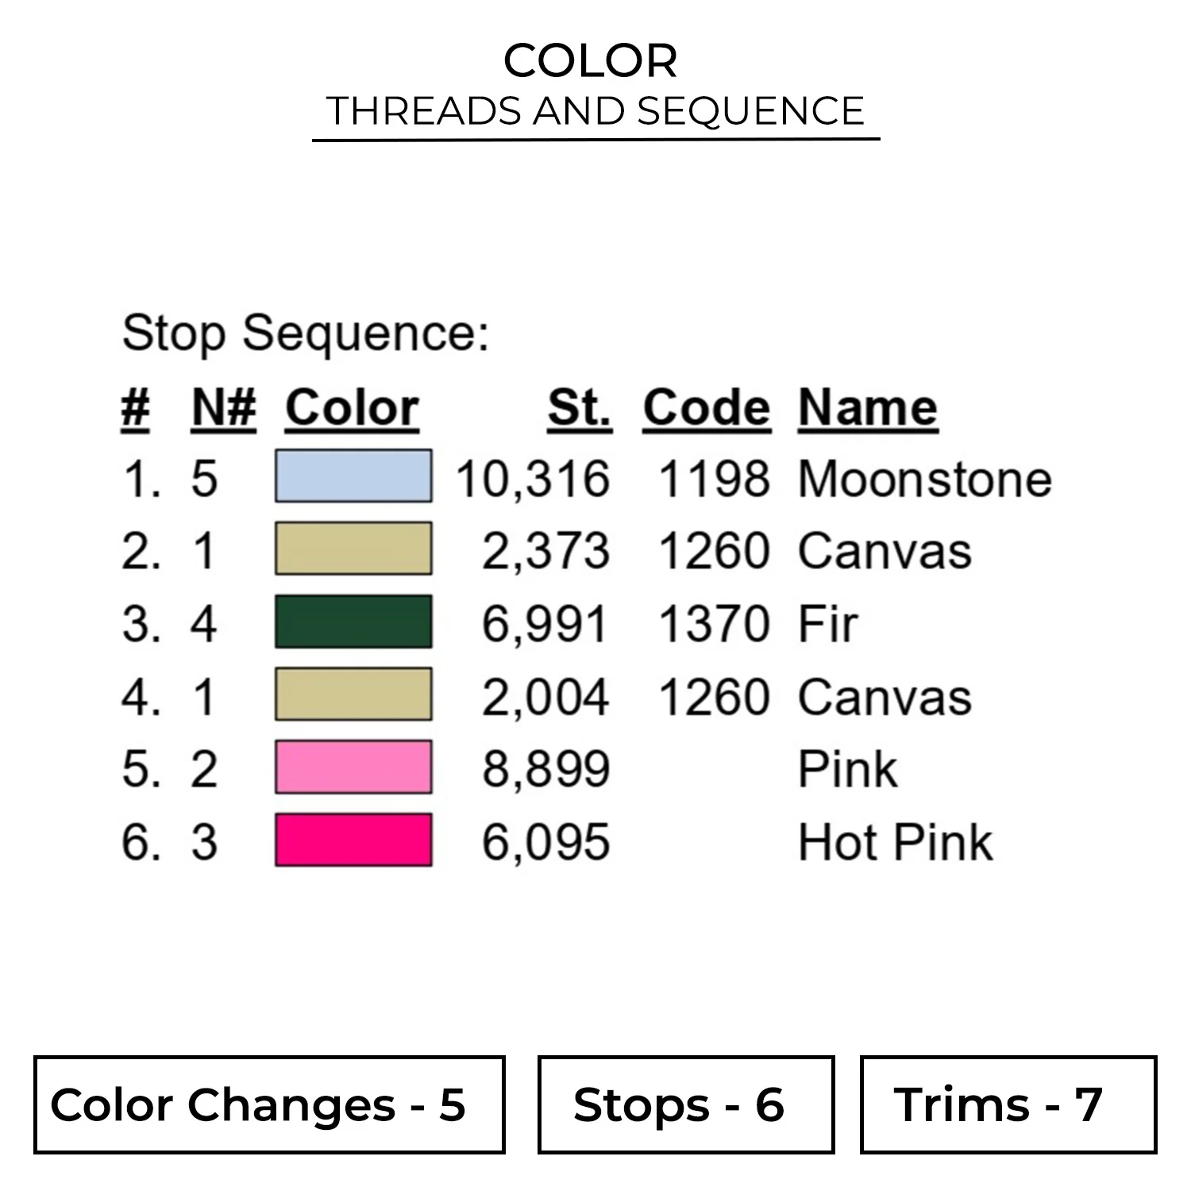Click the Stops - 6 box
This screenshot has width=1191, height=1191.
[x=686, y=1104]
